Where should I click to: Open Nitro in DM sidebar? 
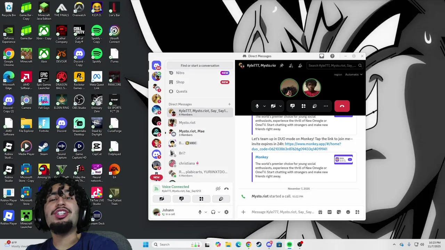[x=200, y=73]
